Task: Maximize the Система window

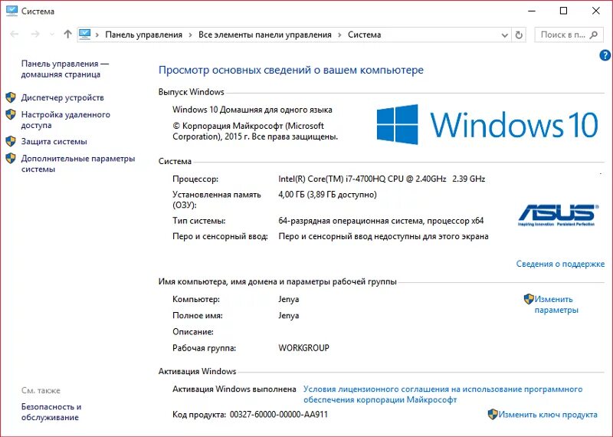Action: (563, 11)
